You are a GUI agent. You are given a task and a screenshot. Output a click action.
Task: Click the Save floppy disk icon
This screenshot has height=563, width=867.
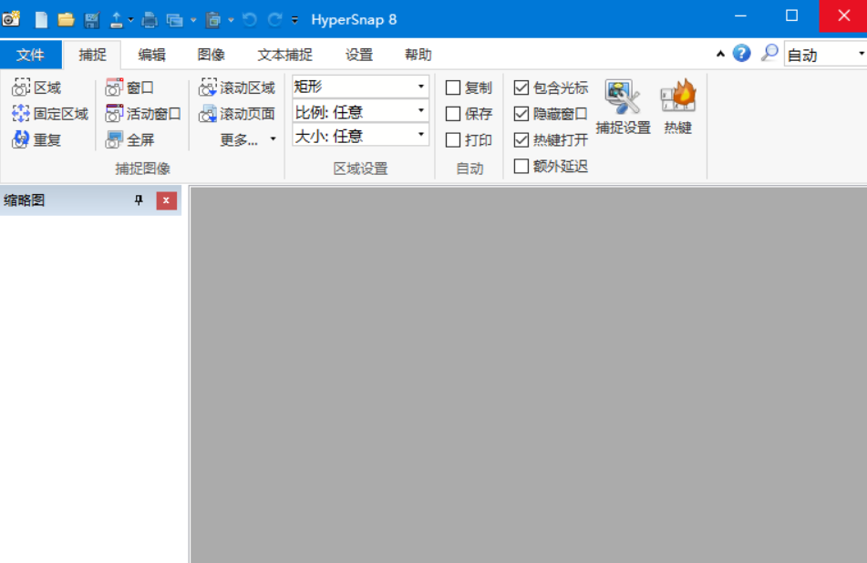pyautogui.click(x=92, y=20)
